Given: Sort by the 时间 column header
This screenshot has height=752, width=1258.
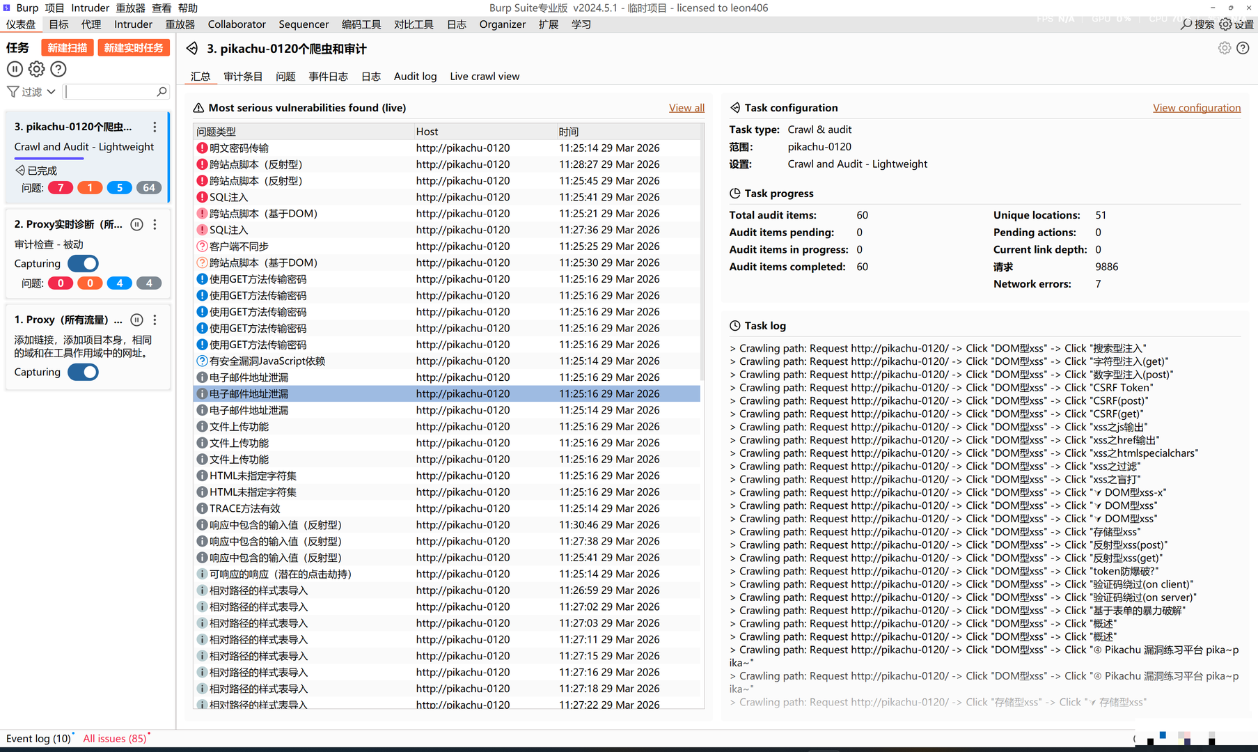Looking at the screenshot, I should click(x=628, y=132).
